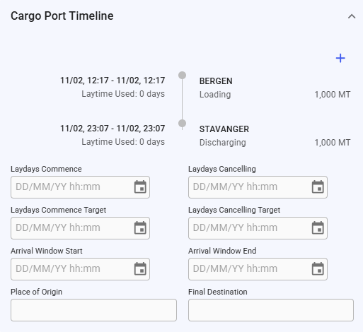The width and height of the screenshot is (363, 332).
Task: Focus the Arrival Window Start field
Action: (80, 269)
